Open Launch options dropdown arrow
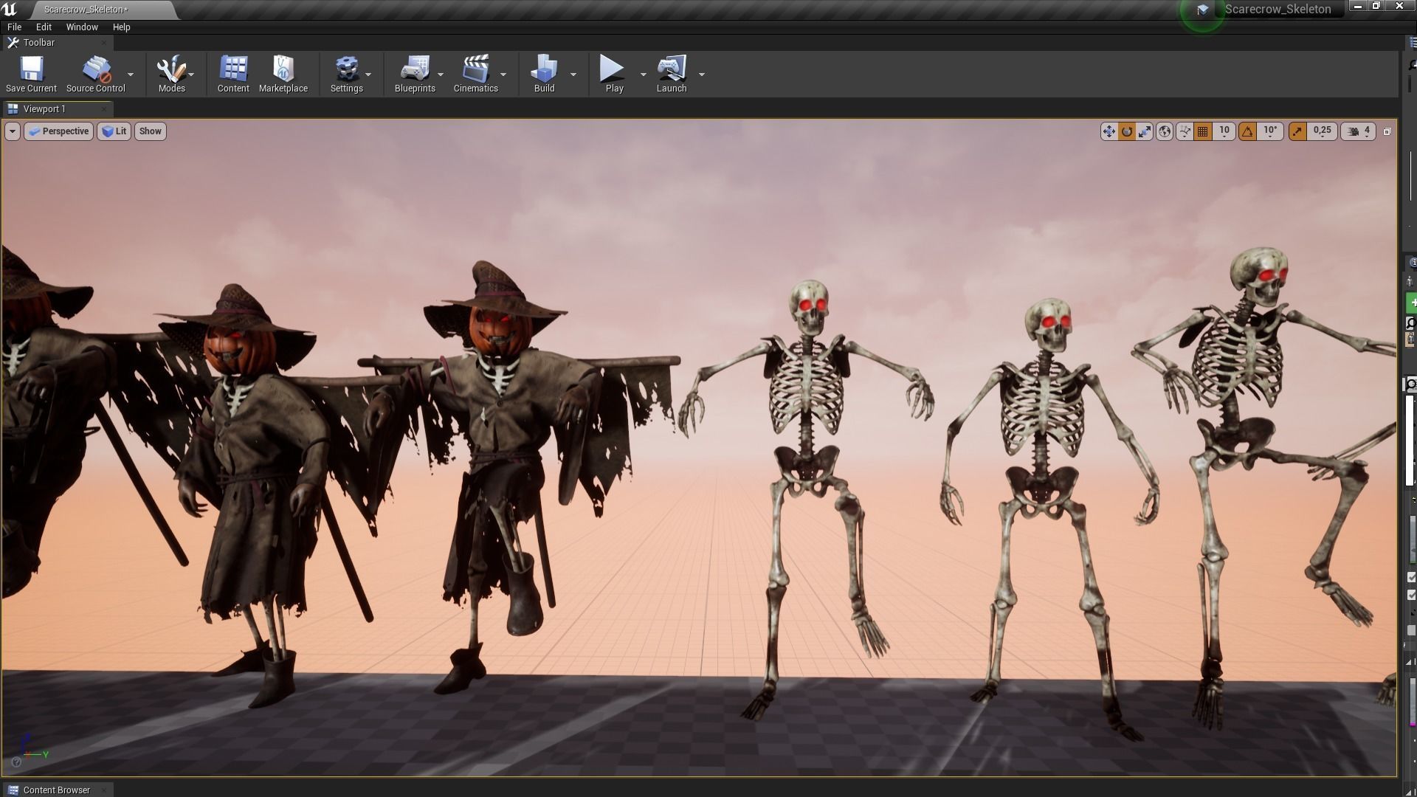 (701, 75)
